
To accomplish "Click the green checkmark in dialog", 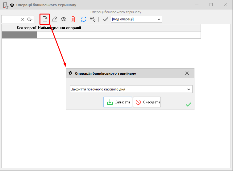I will coord(188,105).
